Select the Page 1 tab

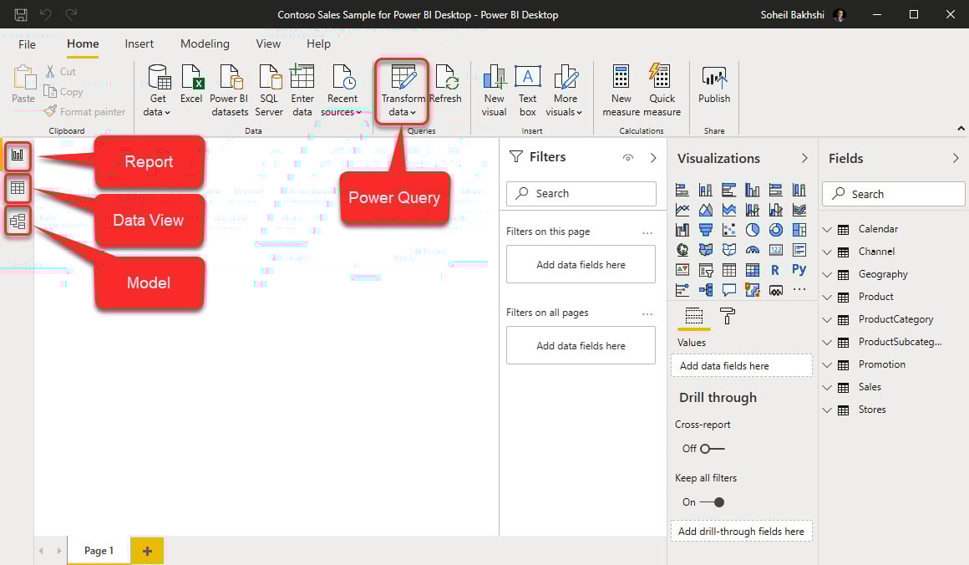[99, 550]
